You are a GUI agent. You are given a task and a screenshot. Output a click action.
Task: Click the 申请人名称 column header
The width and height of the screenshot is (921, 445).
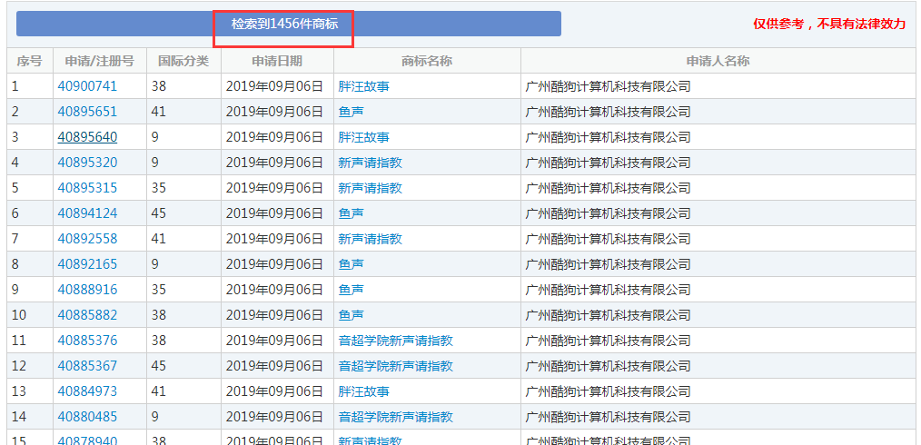pyautogui.click(x=718, y=61)
